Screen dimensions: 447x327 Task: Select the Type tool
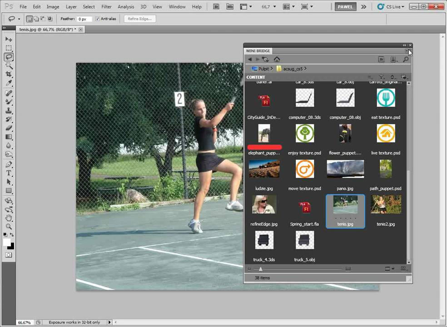(x=9, y=173)
